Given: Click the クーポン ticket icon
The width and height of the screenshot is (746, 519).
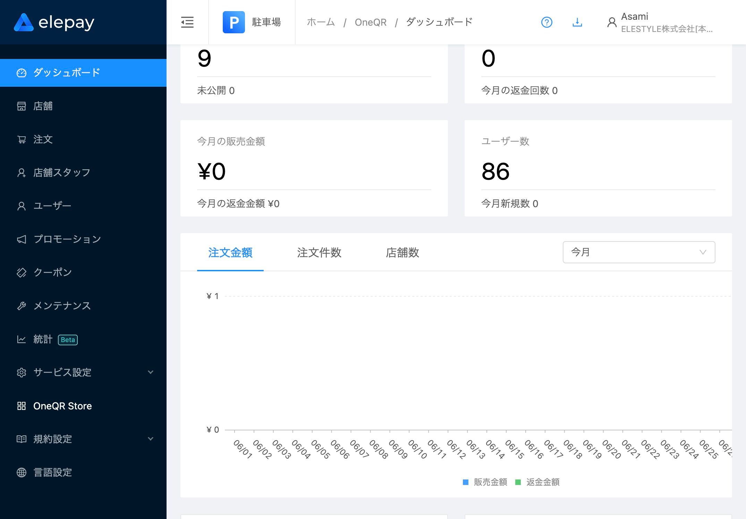Looking at the screenshot, I should (x=22, y=273).
